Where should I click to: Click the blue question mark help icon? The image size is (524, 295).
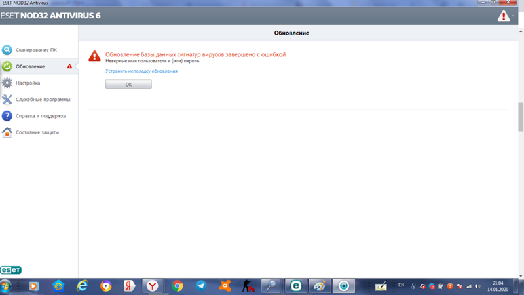pos(7,116)
